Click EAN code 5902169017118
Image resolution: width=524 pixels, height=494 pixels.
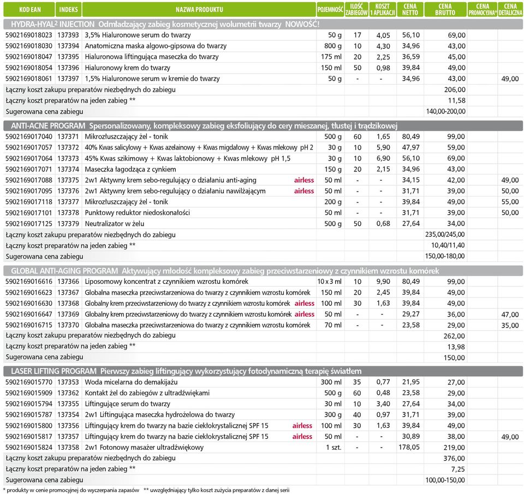pyautogui.click(x=29, y=202)
